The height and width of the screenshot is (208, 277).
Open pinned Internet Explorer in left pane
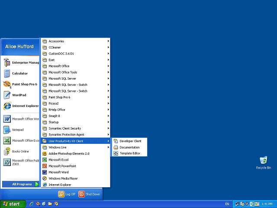click(21, 106)
